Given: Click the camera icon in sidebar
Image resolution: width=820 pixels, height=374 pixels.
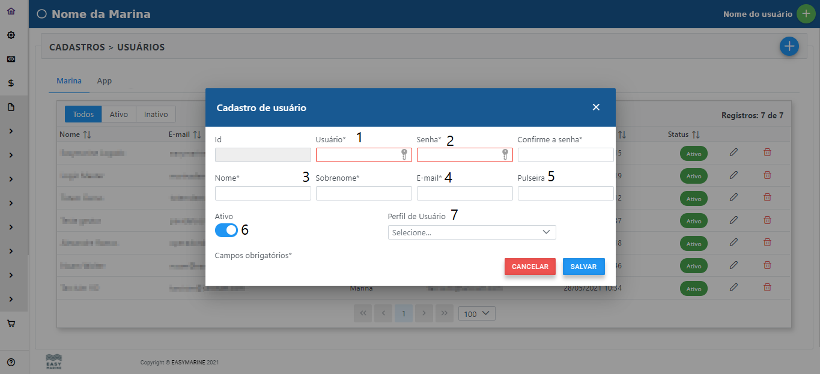Looking at the screenshot, I should click(x=11, y=59).
